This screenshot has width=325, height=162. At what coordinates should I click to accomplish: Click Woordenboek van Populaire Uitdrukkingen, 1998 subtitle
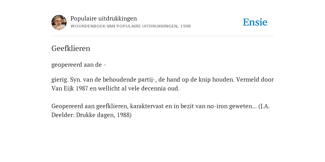(x=130, y=26)
